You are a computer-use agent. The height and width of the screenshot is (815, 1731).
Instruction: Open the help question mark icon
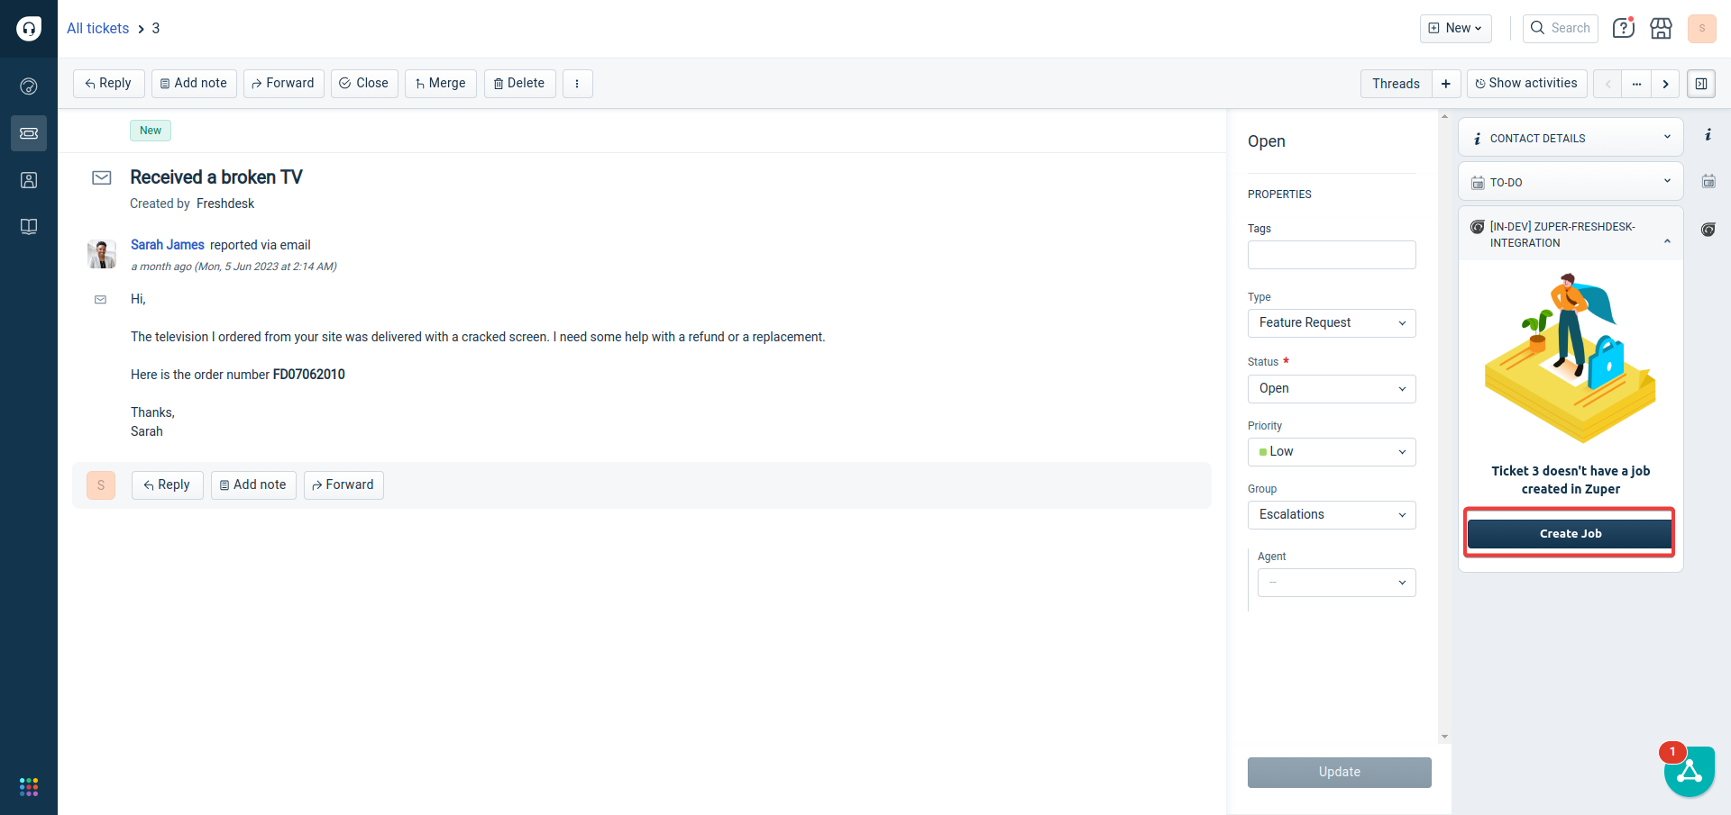tap(1623, 29)
